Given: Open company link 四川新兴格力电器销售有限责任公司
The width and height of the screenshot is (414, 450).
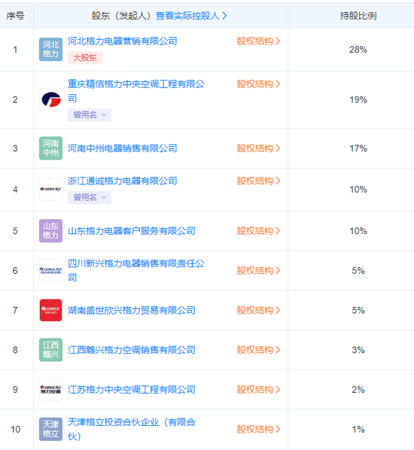Looking at the screenshot, I should point(136,270).
